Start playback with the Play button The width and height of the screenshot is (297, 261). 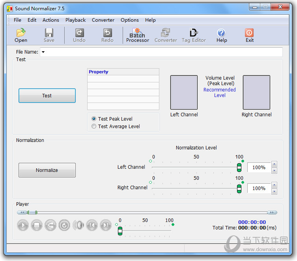(23, 225)
